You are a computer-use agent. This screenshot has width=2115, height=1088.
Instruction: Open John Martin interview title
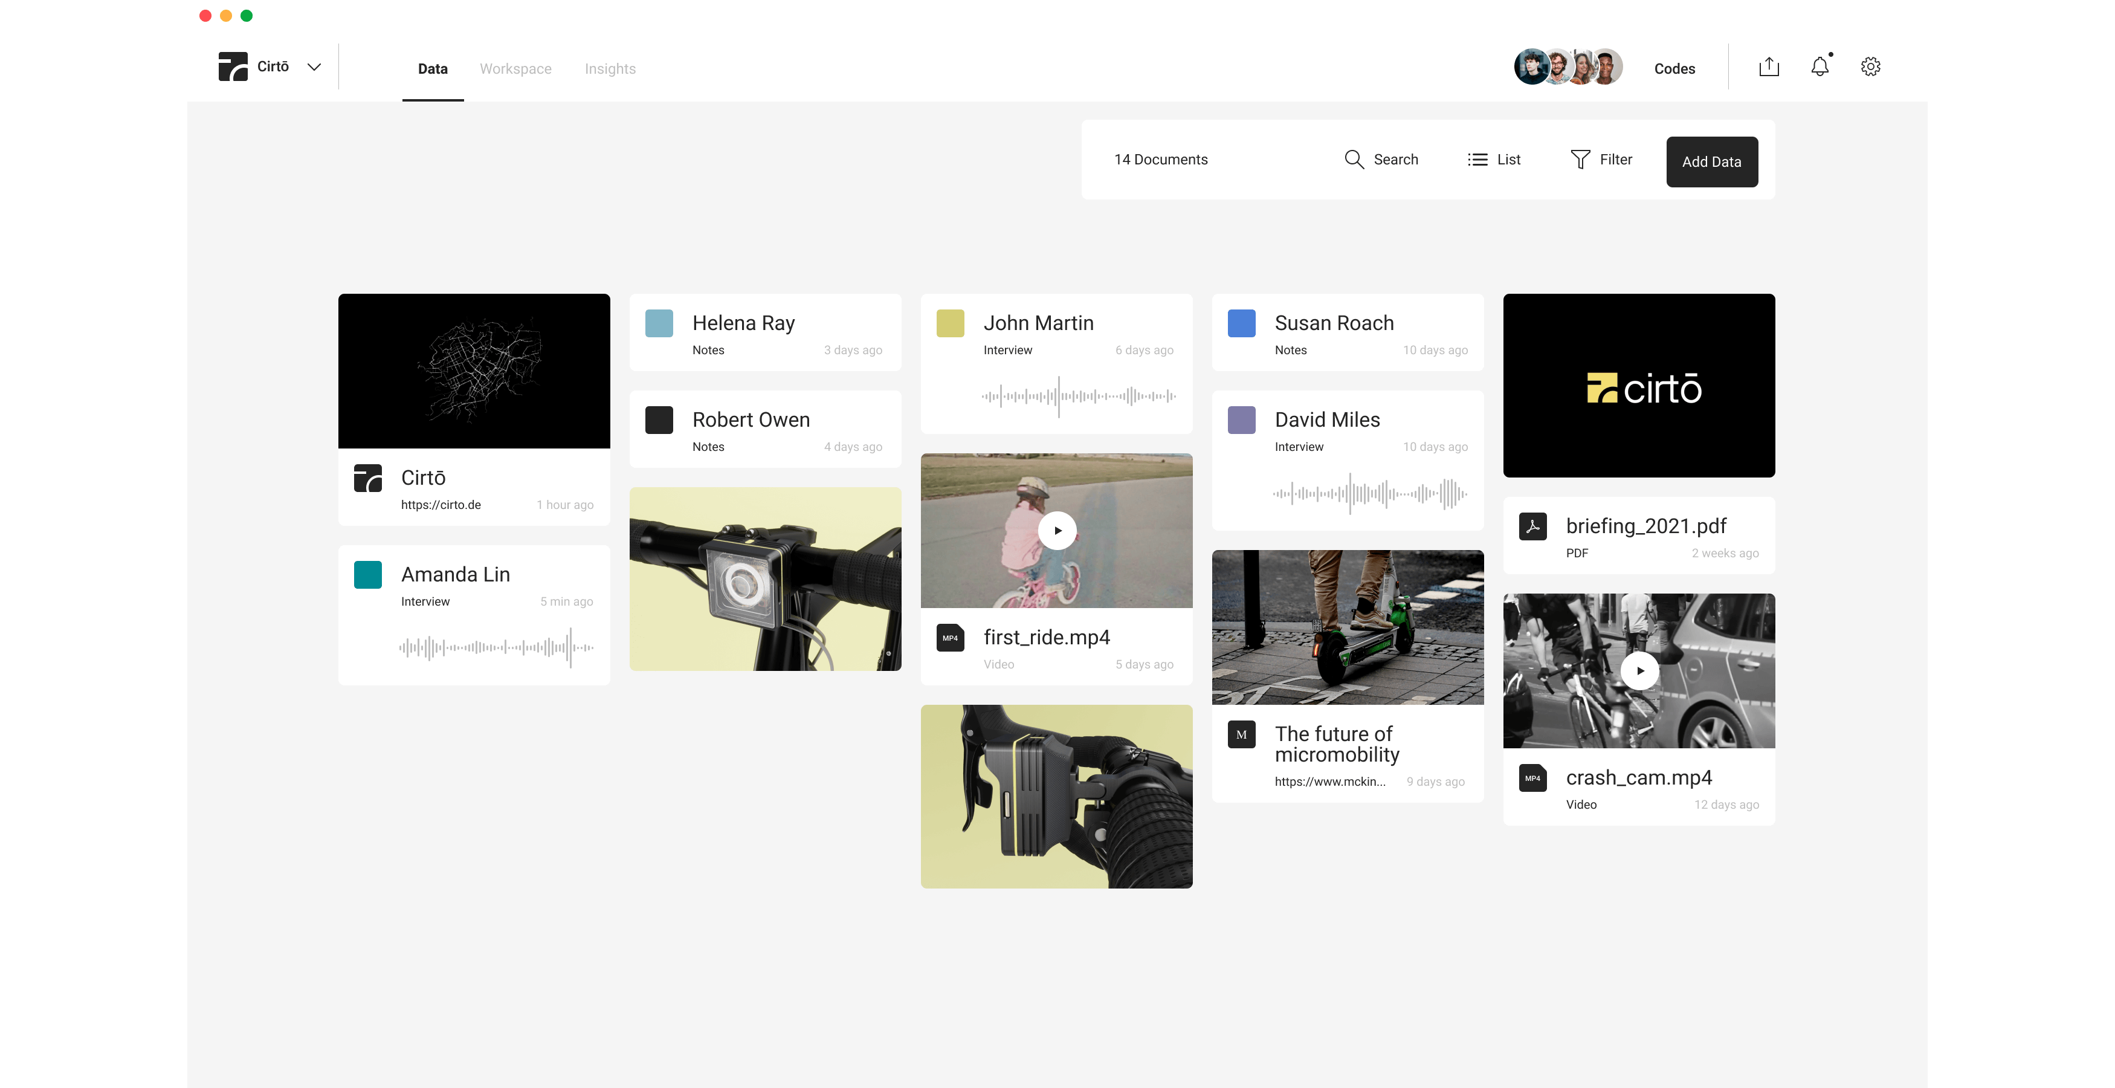(x=1038, y=323)
